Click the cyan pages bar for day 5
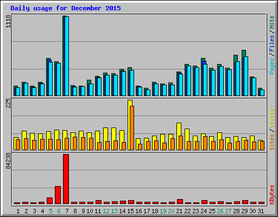This screenshot has width=278, height=217. [x=50, y=79]
